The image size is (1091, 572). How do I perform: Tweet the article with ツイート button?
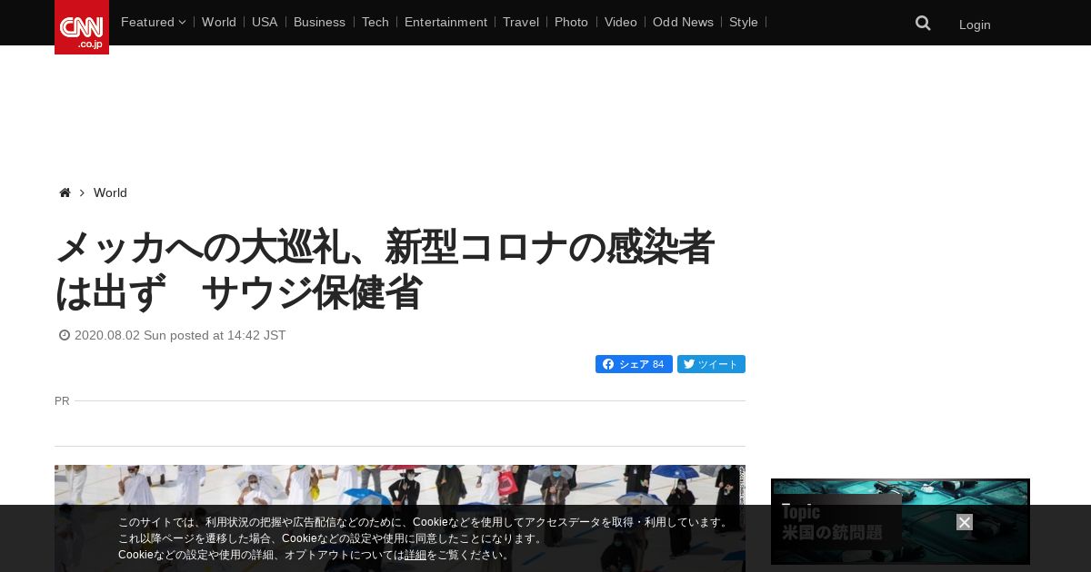click(711, 364)
